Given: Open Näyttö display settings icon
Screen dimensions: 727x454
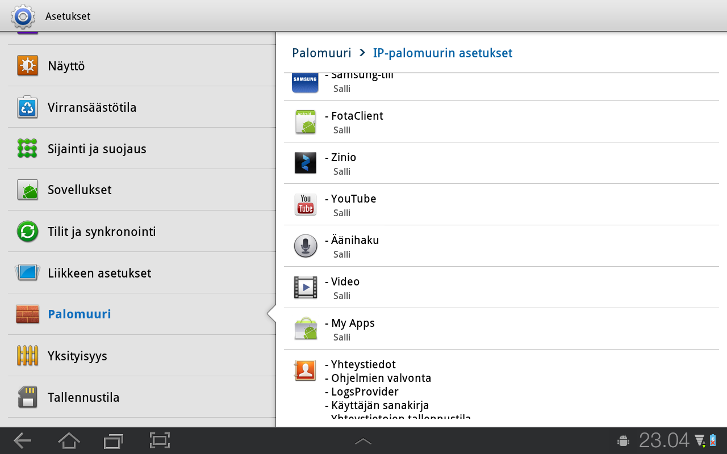Looking at the screenshot, I should tap(27, 66).
